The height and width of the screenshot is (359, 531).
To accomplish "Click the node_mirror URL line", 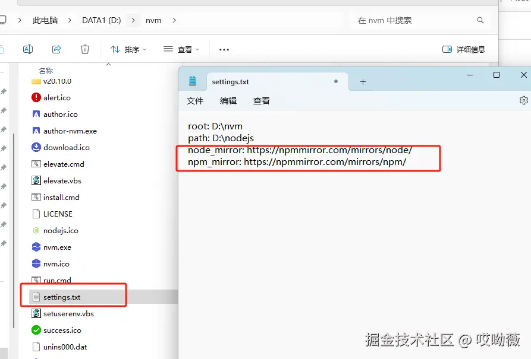I will click(300, 150).
